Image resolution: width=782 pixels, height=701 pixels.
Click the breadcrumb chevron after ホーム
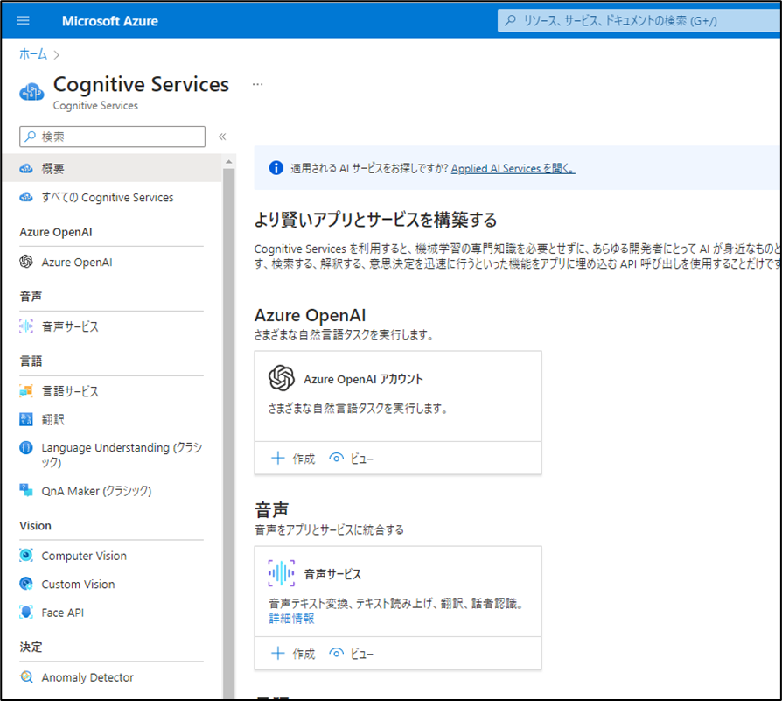56,55
